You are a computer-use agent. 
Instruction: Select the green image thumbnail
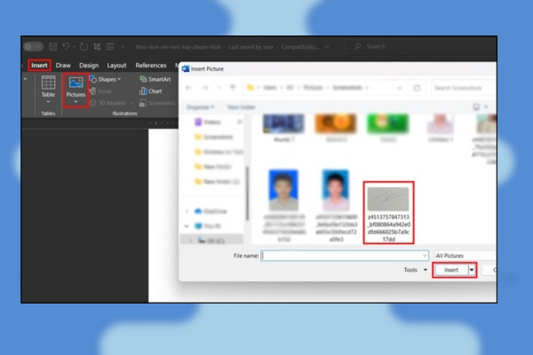tap(388, 124)
